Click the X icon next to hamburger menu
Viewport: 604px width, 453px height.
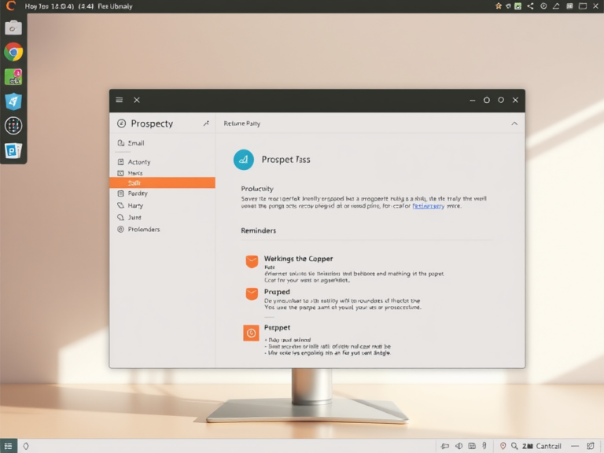(x=137, y=101)
